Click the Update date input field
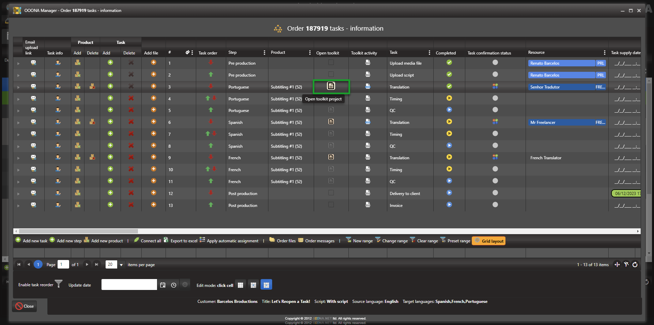Screen dimensions: 654x325 click(129, 285)
